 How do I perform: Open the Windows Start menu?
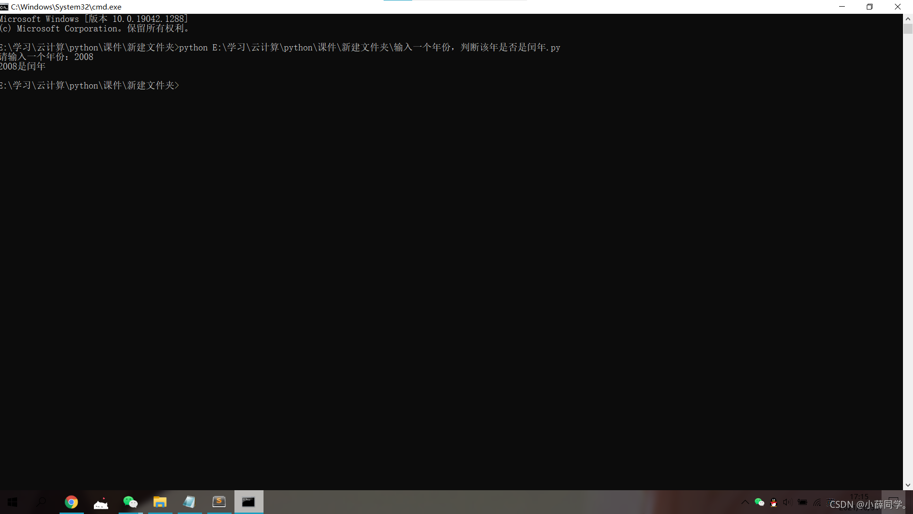[x=13, y=502]
